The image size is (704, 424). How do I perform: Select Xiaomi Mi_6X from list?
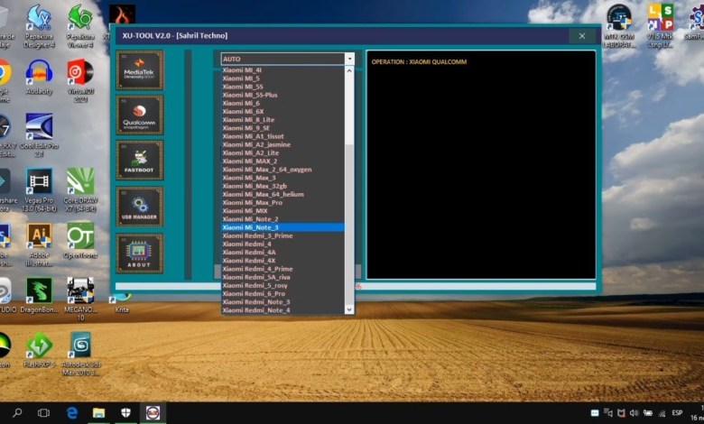[x=283, y=111]
